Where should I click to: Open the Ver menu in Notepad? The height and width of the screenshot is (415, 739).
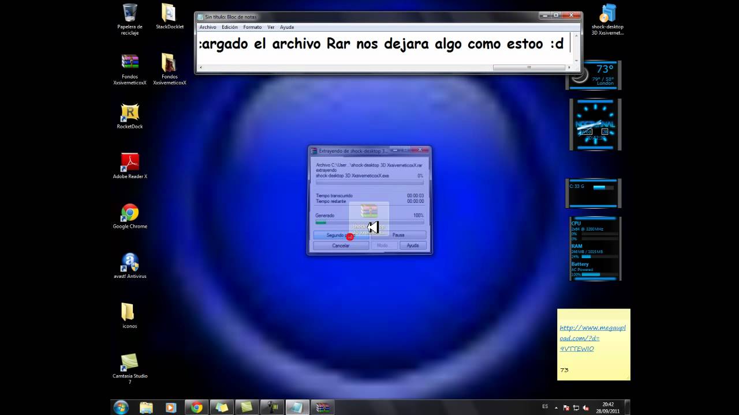point(271,27)
